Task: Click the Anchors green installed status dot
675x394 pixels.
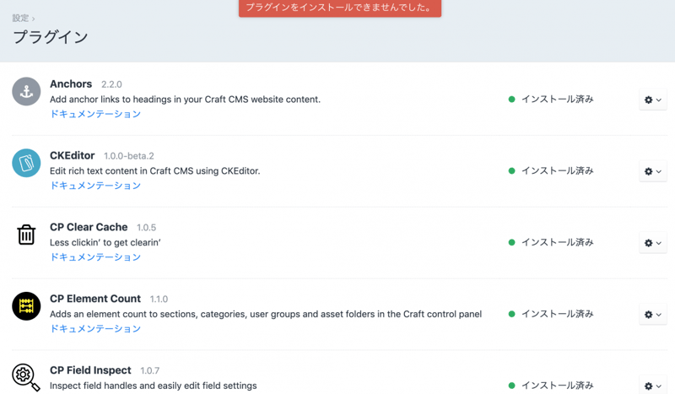Action: click(x=511, y=100)
